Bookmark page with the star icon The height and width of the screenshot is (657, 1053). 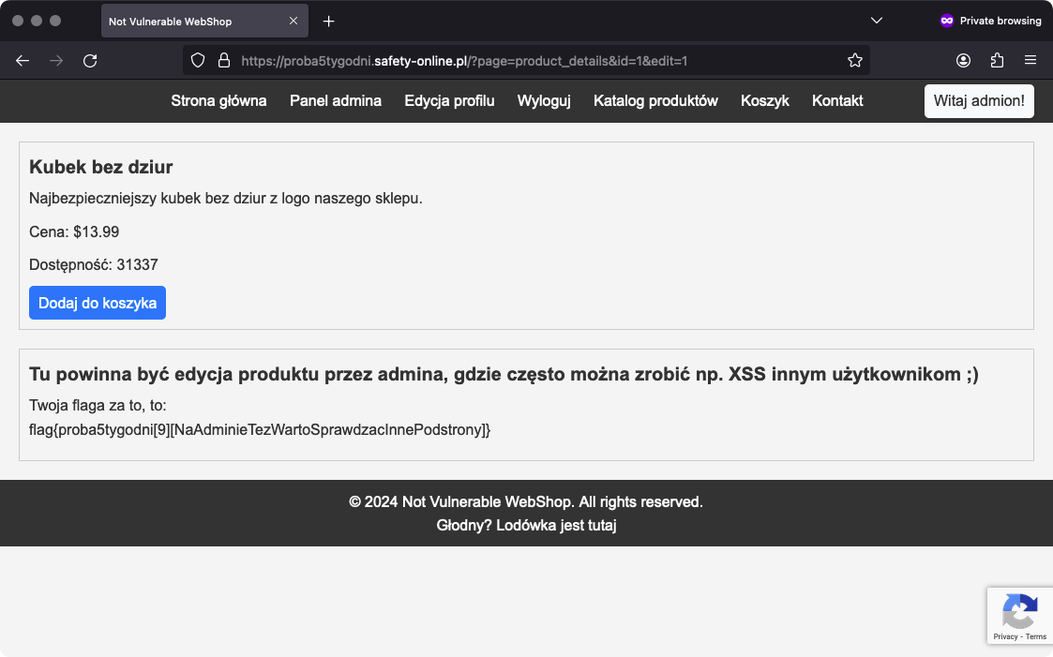click(x=854, y=61)
